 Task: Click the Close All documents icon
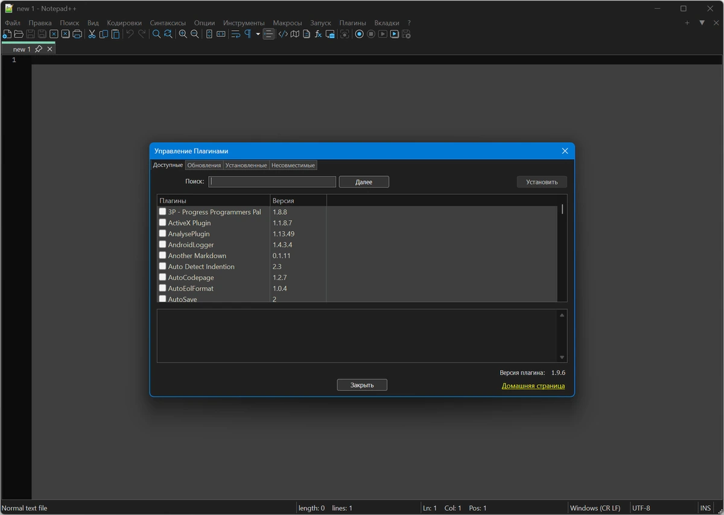pos(65,34)
